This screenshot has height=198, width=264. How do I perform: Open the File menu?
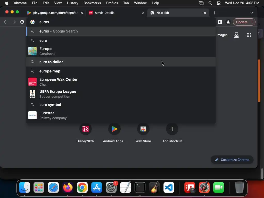click(x=35, y=3)
